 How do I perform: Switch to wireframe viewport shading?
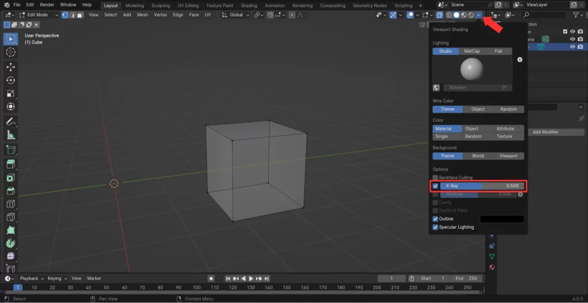(x=449, y=15)
